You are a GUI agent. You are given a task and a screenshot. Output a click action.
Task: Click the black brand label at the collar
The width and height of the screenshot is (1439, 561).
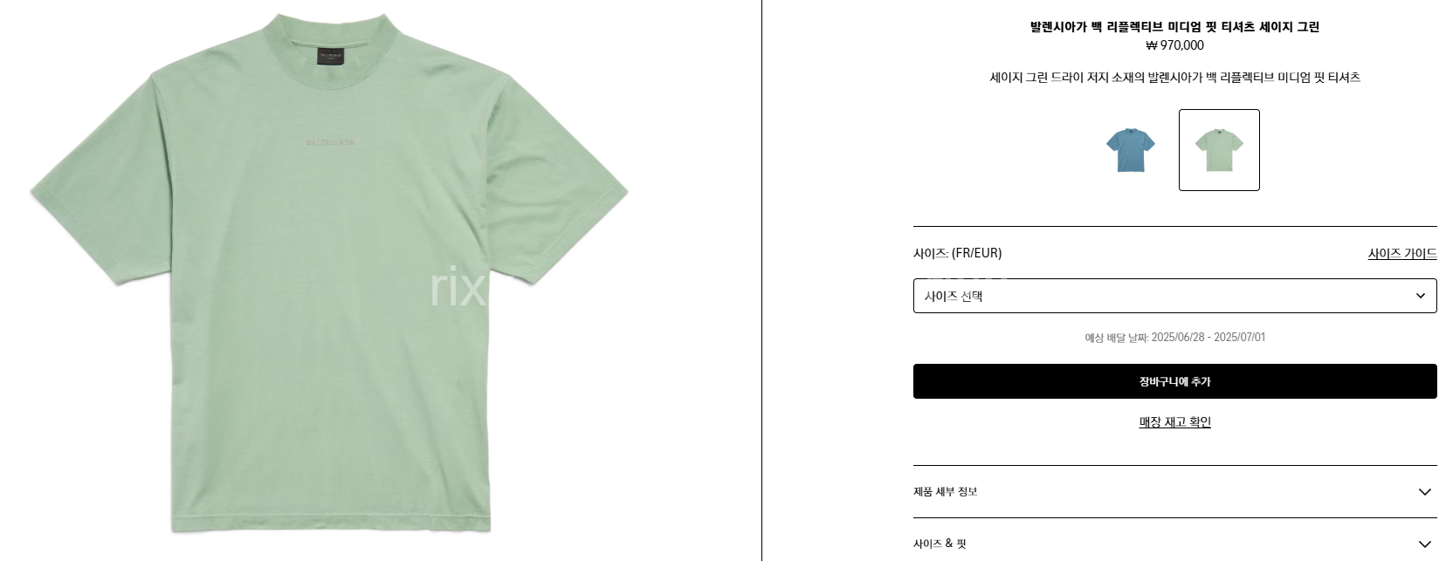(331, 57)
